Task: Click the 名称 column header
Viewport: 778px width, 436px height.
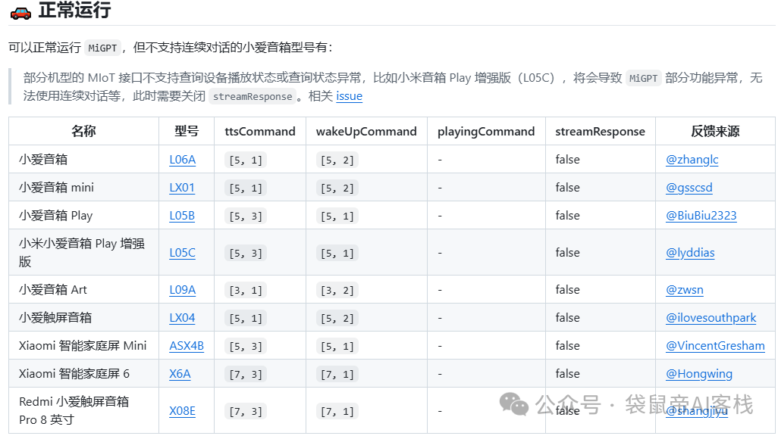Action: pyautogui.click(x=84, y=131)
